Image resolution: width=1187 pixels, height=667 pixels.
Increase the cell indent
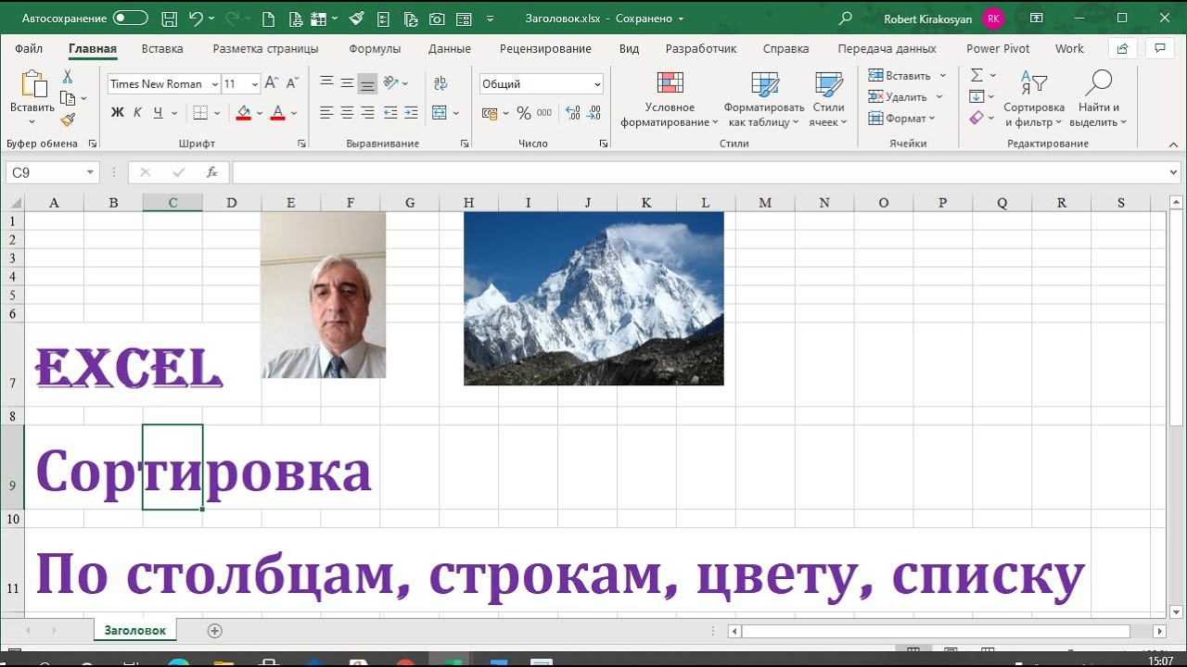tap(411, 113)
